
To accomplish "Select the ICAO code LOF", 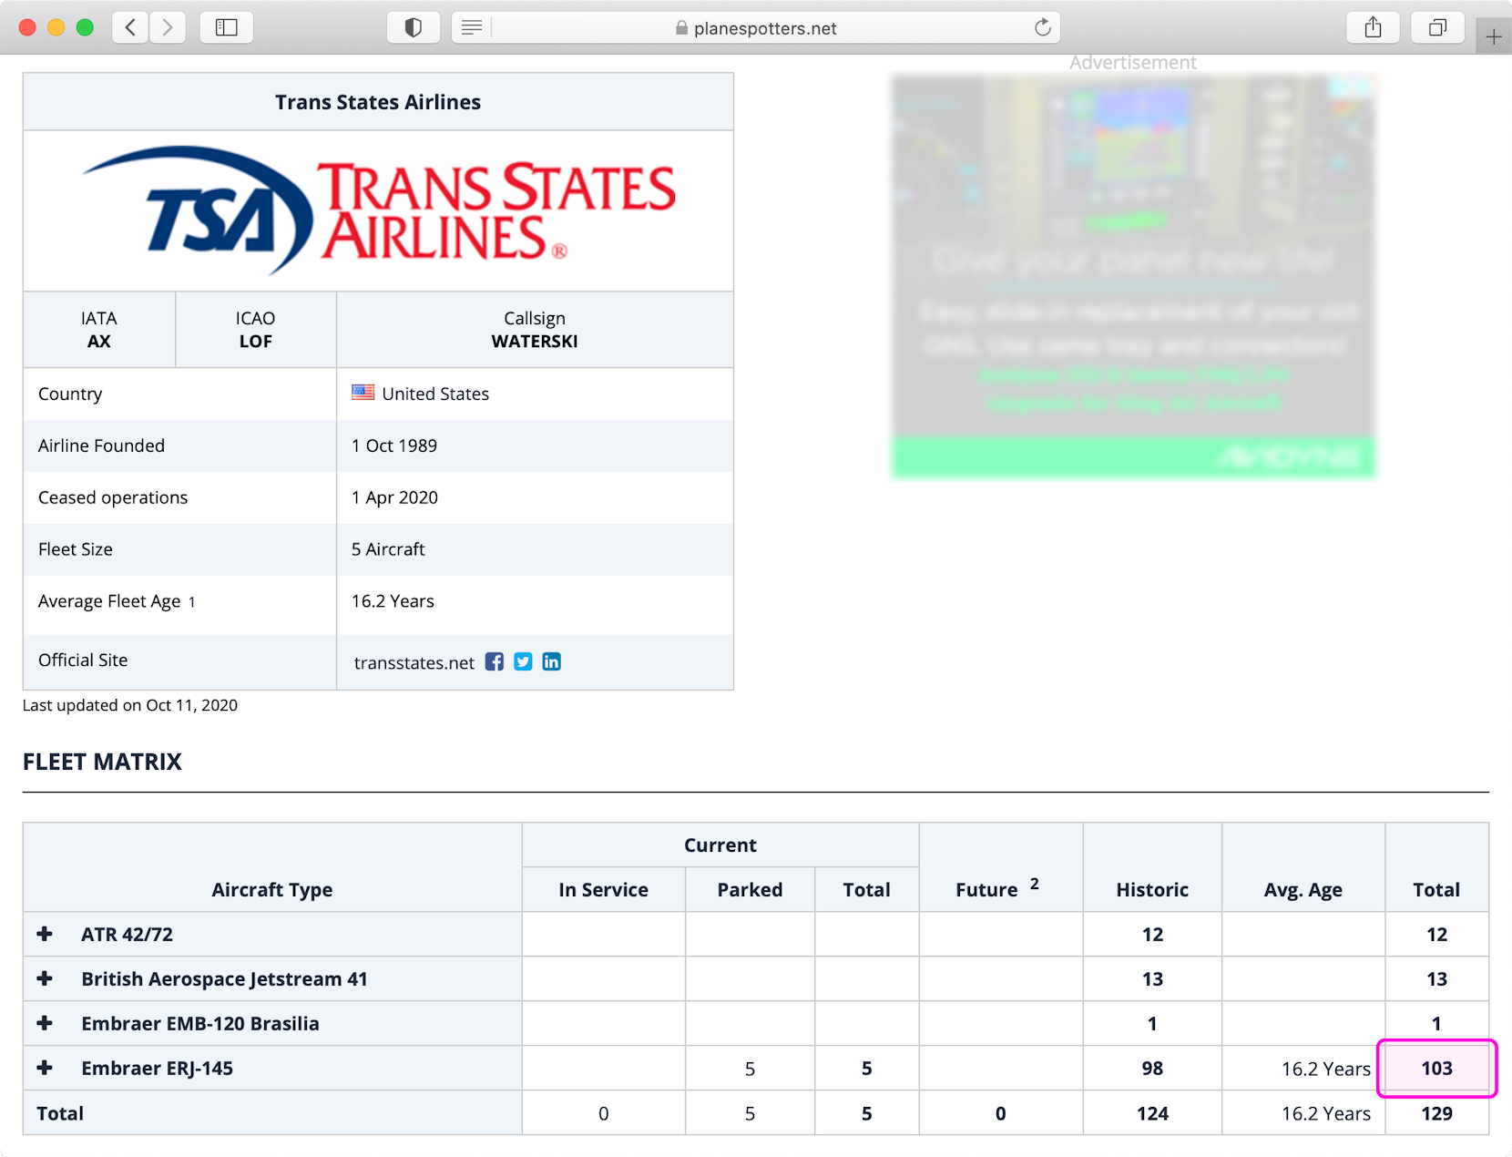I will pyautogui.click(x=255, y=341).
